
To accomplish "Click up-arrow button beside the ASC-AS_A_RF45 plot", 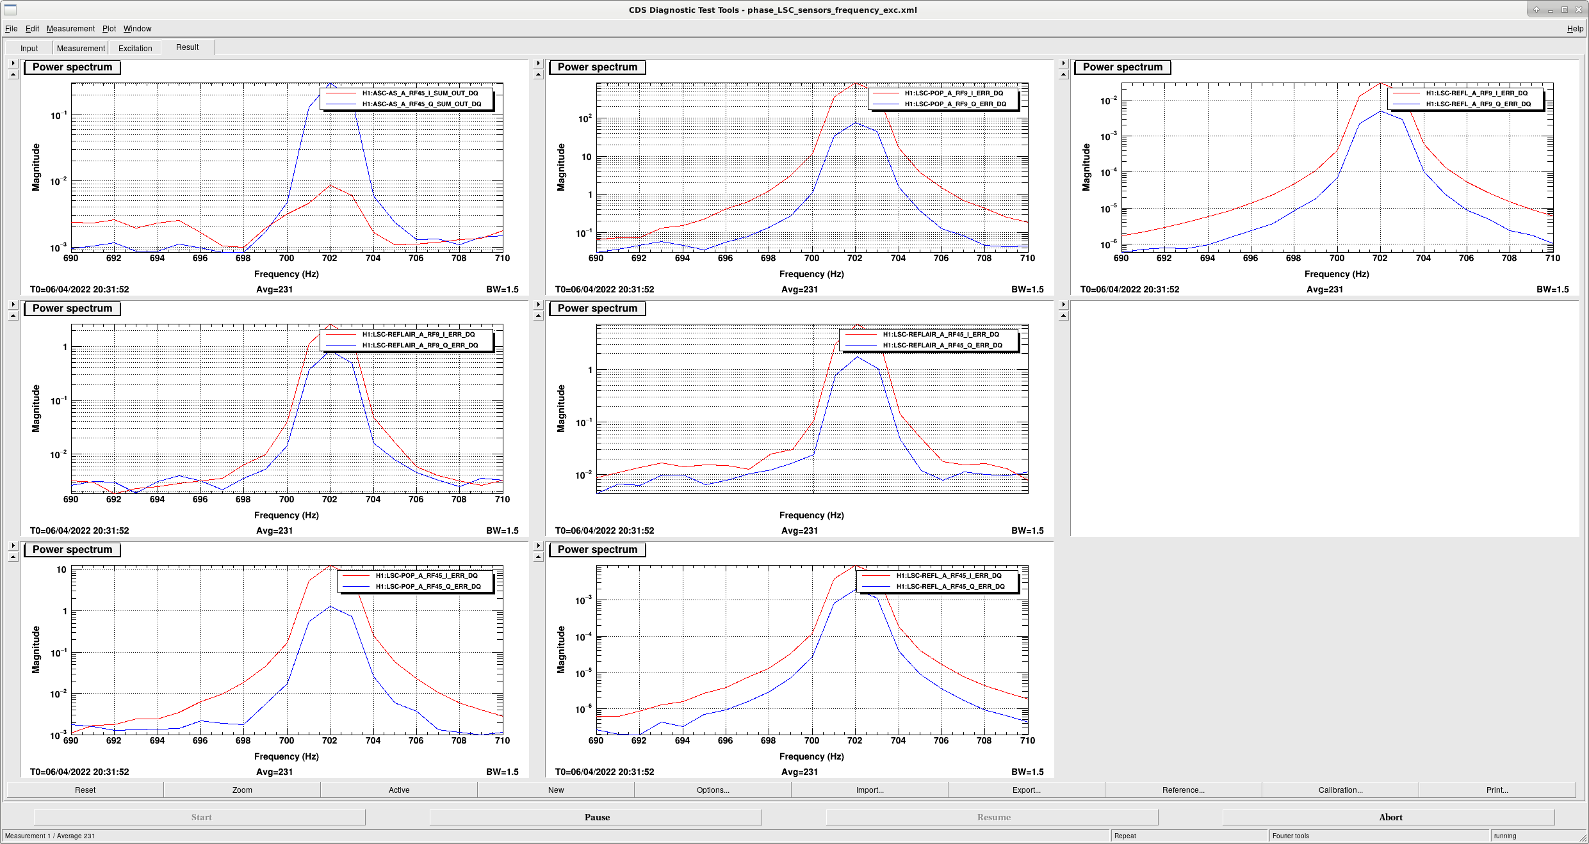I will coord(13,75).
